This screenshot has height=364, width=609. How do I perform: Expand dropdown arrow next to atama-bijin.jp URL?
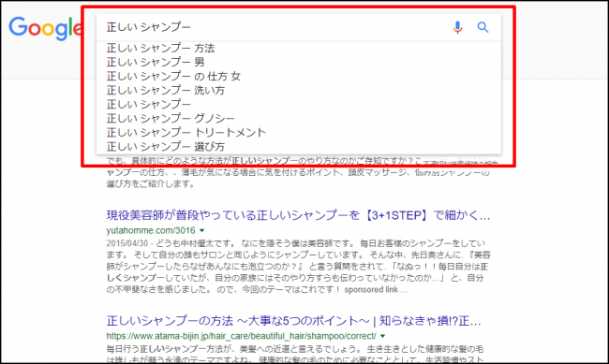click(x=383, y=336)
